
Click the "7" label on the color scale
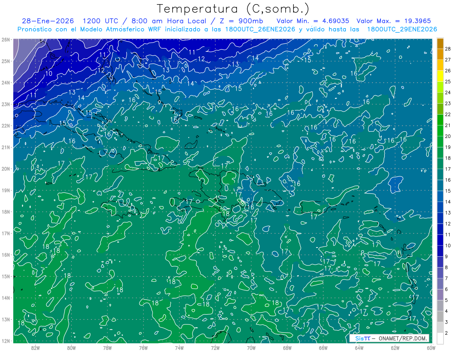coord(447,278)
